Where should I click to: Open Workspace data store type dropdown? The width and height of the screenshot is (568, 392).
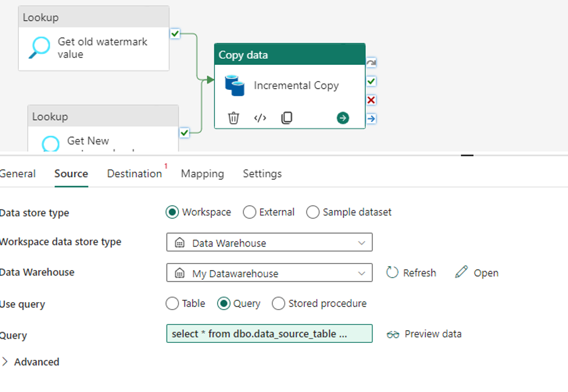tap(269, 242)
